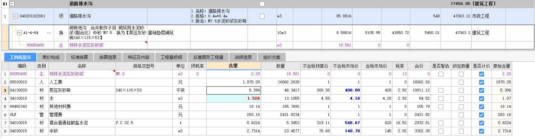The image size is (535, 139).
Task: Open the 组价方案 tab
Action: coord(271,57)
